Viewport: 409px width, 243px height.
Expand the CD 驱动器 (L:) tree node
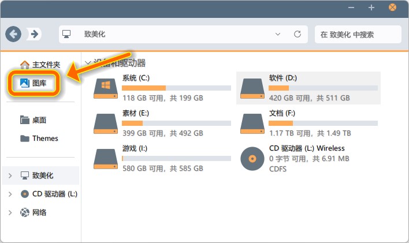tap(10, 194)
